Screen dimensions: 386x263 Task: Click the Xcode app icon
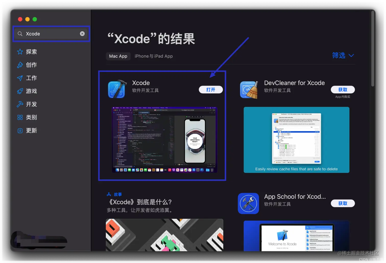tap(117, 89)
